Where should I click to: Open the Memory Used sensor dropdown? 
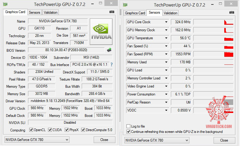coord(166,62)
